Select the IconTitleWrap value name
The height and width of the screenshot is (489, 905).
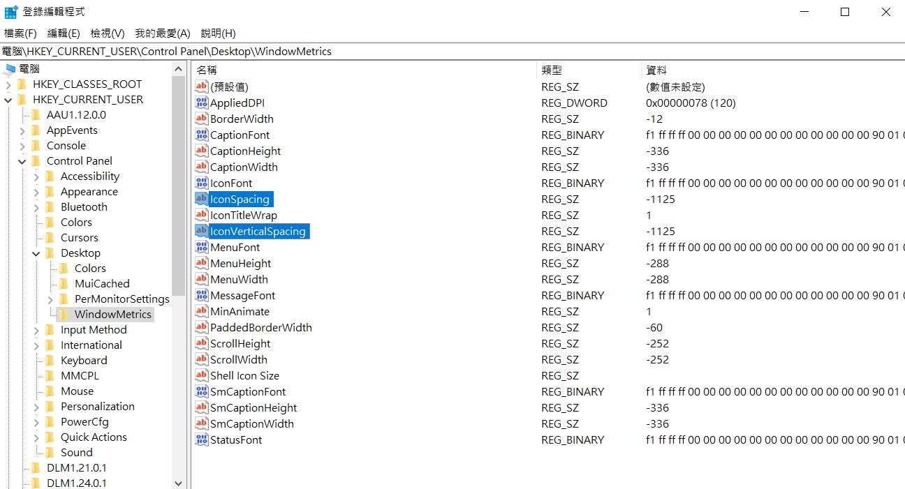click(244, 215)
